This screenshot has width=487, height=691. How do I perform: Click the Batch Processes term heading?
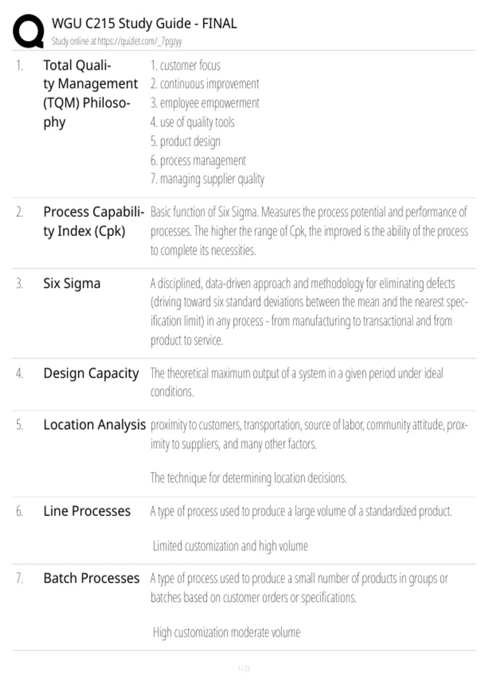click(x=91, y=578)
